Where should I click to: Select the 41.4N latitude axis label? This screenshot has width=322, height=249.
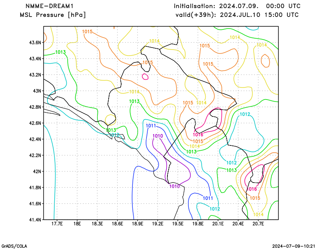click(35, 220)
